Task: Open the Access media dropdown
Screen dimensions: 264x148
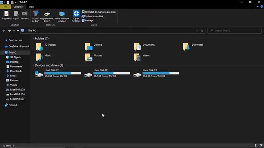Action: pyautogui.click(x=35, y=16)
